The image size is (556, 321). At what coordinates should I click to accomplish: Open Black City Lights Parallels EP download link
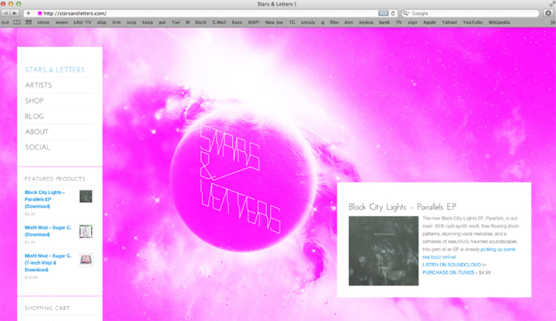pyautogui.click(x=45, y=199)
